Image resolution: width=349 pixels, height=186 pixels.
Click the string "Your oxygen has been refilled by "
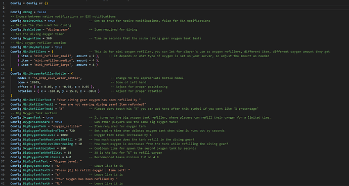pyautogui.click(x=86, y=179)
